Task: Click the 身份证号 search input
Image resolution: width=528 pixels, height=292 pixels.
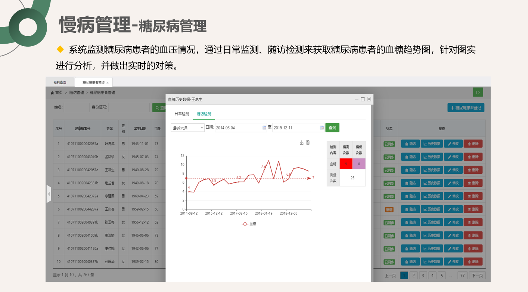Action: point(129,107)
